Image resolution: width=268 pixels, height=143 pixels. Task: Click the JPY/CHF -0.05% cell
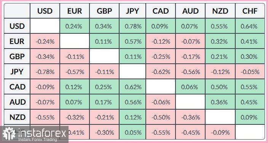250,72
